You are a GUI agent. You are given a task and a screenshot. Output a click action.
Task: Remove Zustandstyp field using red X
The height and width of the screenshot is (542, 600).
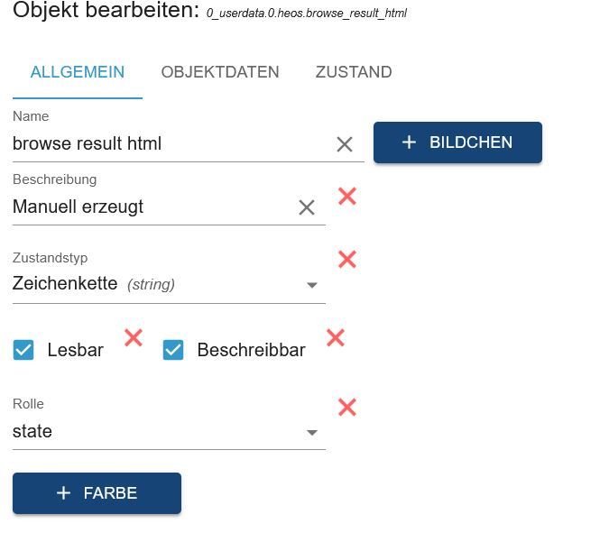[346, 259]
